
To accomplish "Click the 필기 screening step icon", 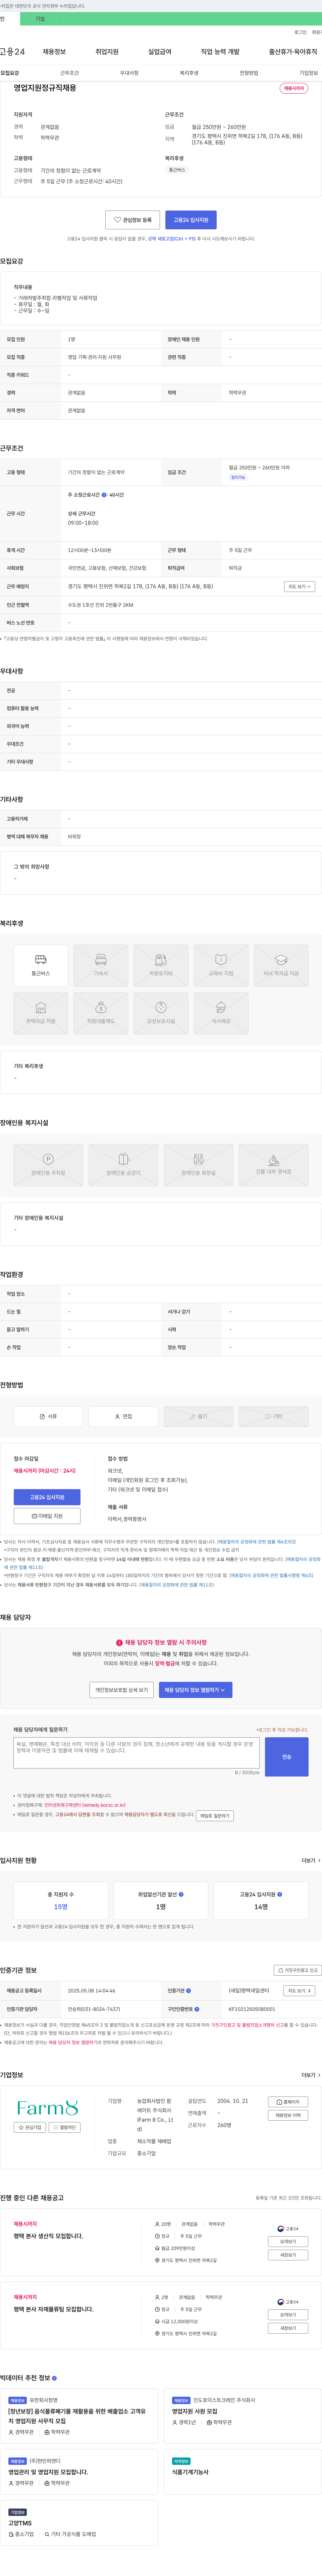I will 198,1416.
